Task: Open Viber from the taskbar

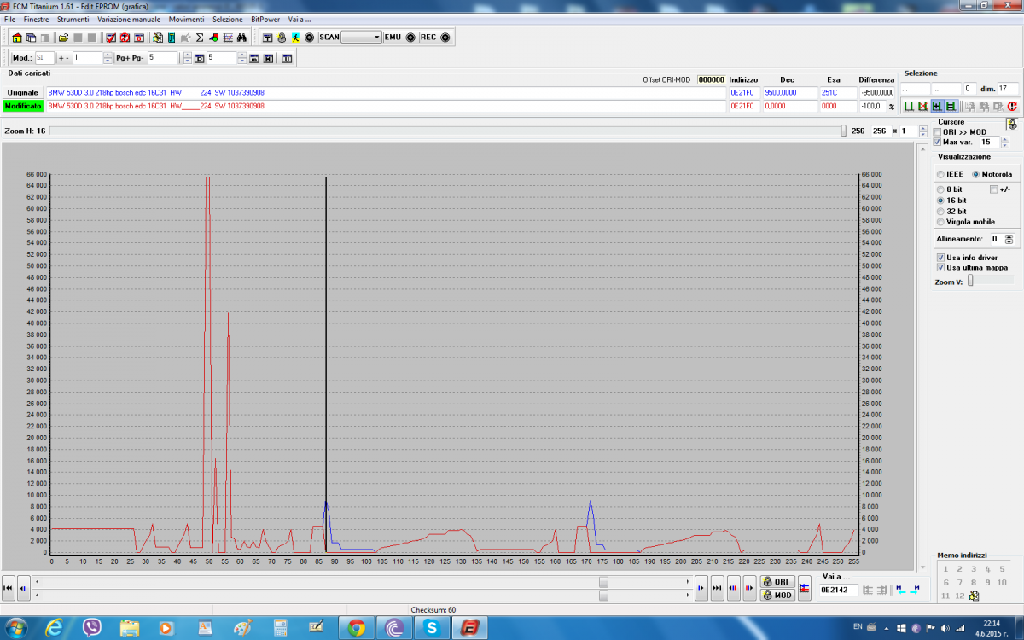Action: click(x=92, y=627)
